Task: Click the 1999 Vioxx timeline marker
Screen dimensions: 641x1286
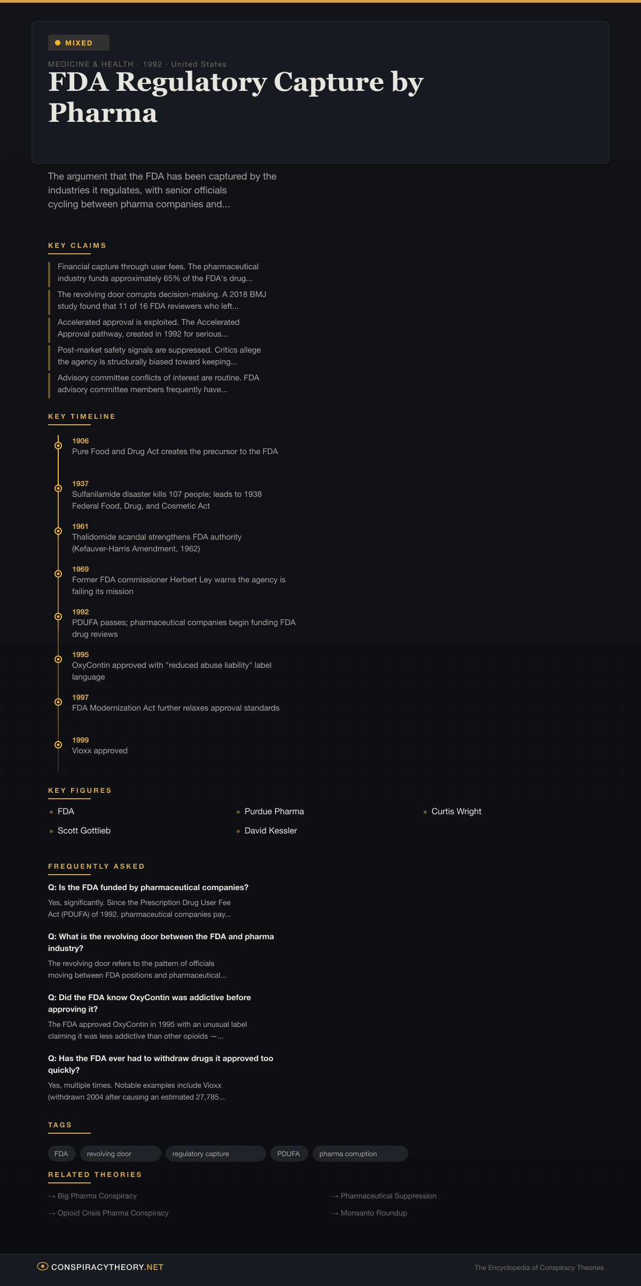Action: (x=58, y=745)
